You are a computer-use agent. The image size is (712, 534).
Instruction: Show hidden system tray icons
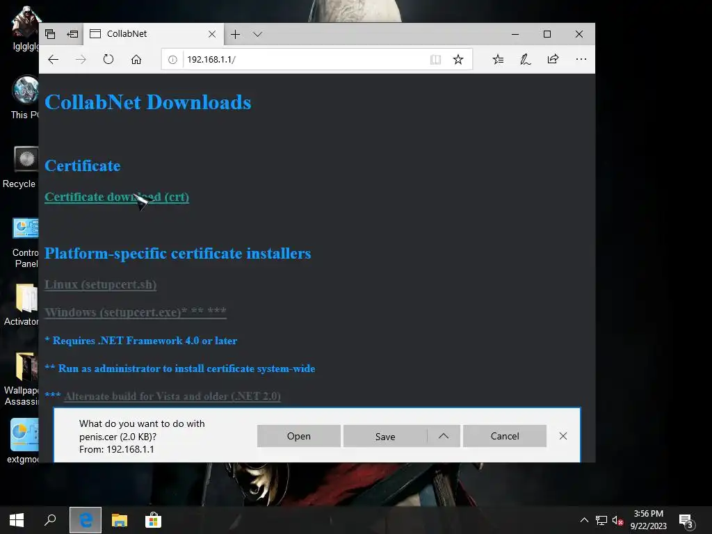point(584,520)
